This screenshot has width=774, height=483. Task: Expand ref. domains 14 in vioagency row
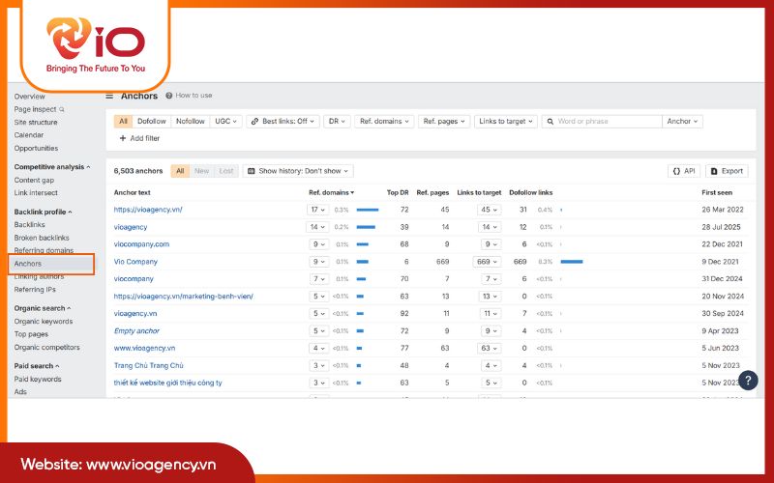coord(317,227)
